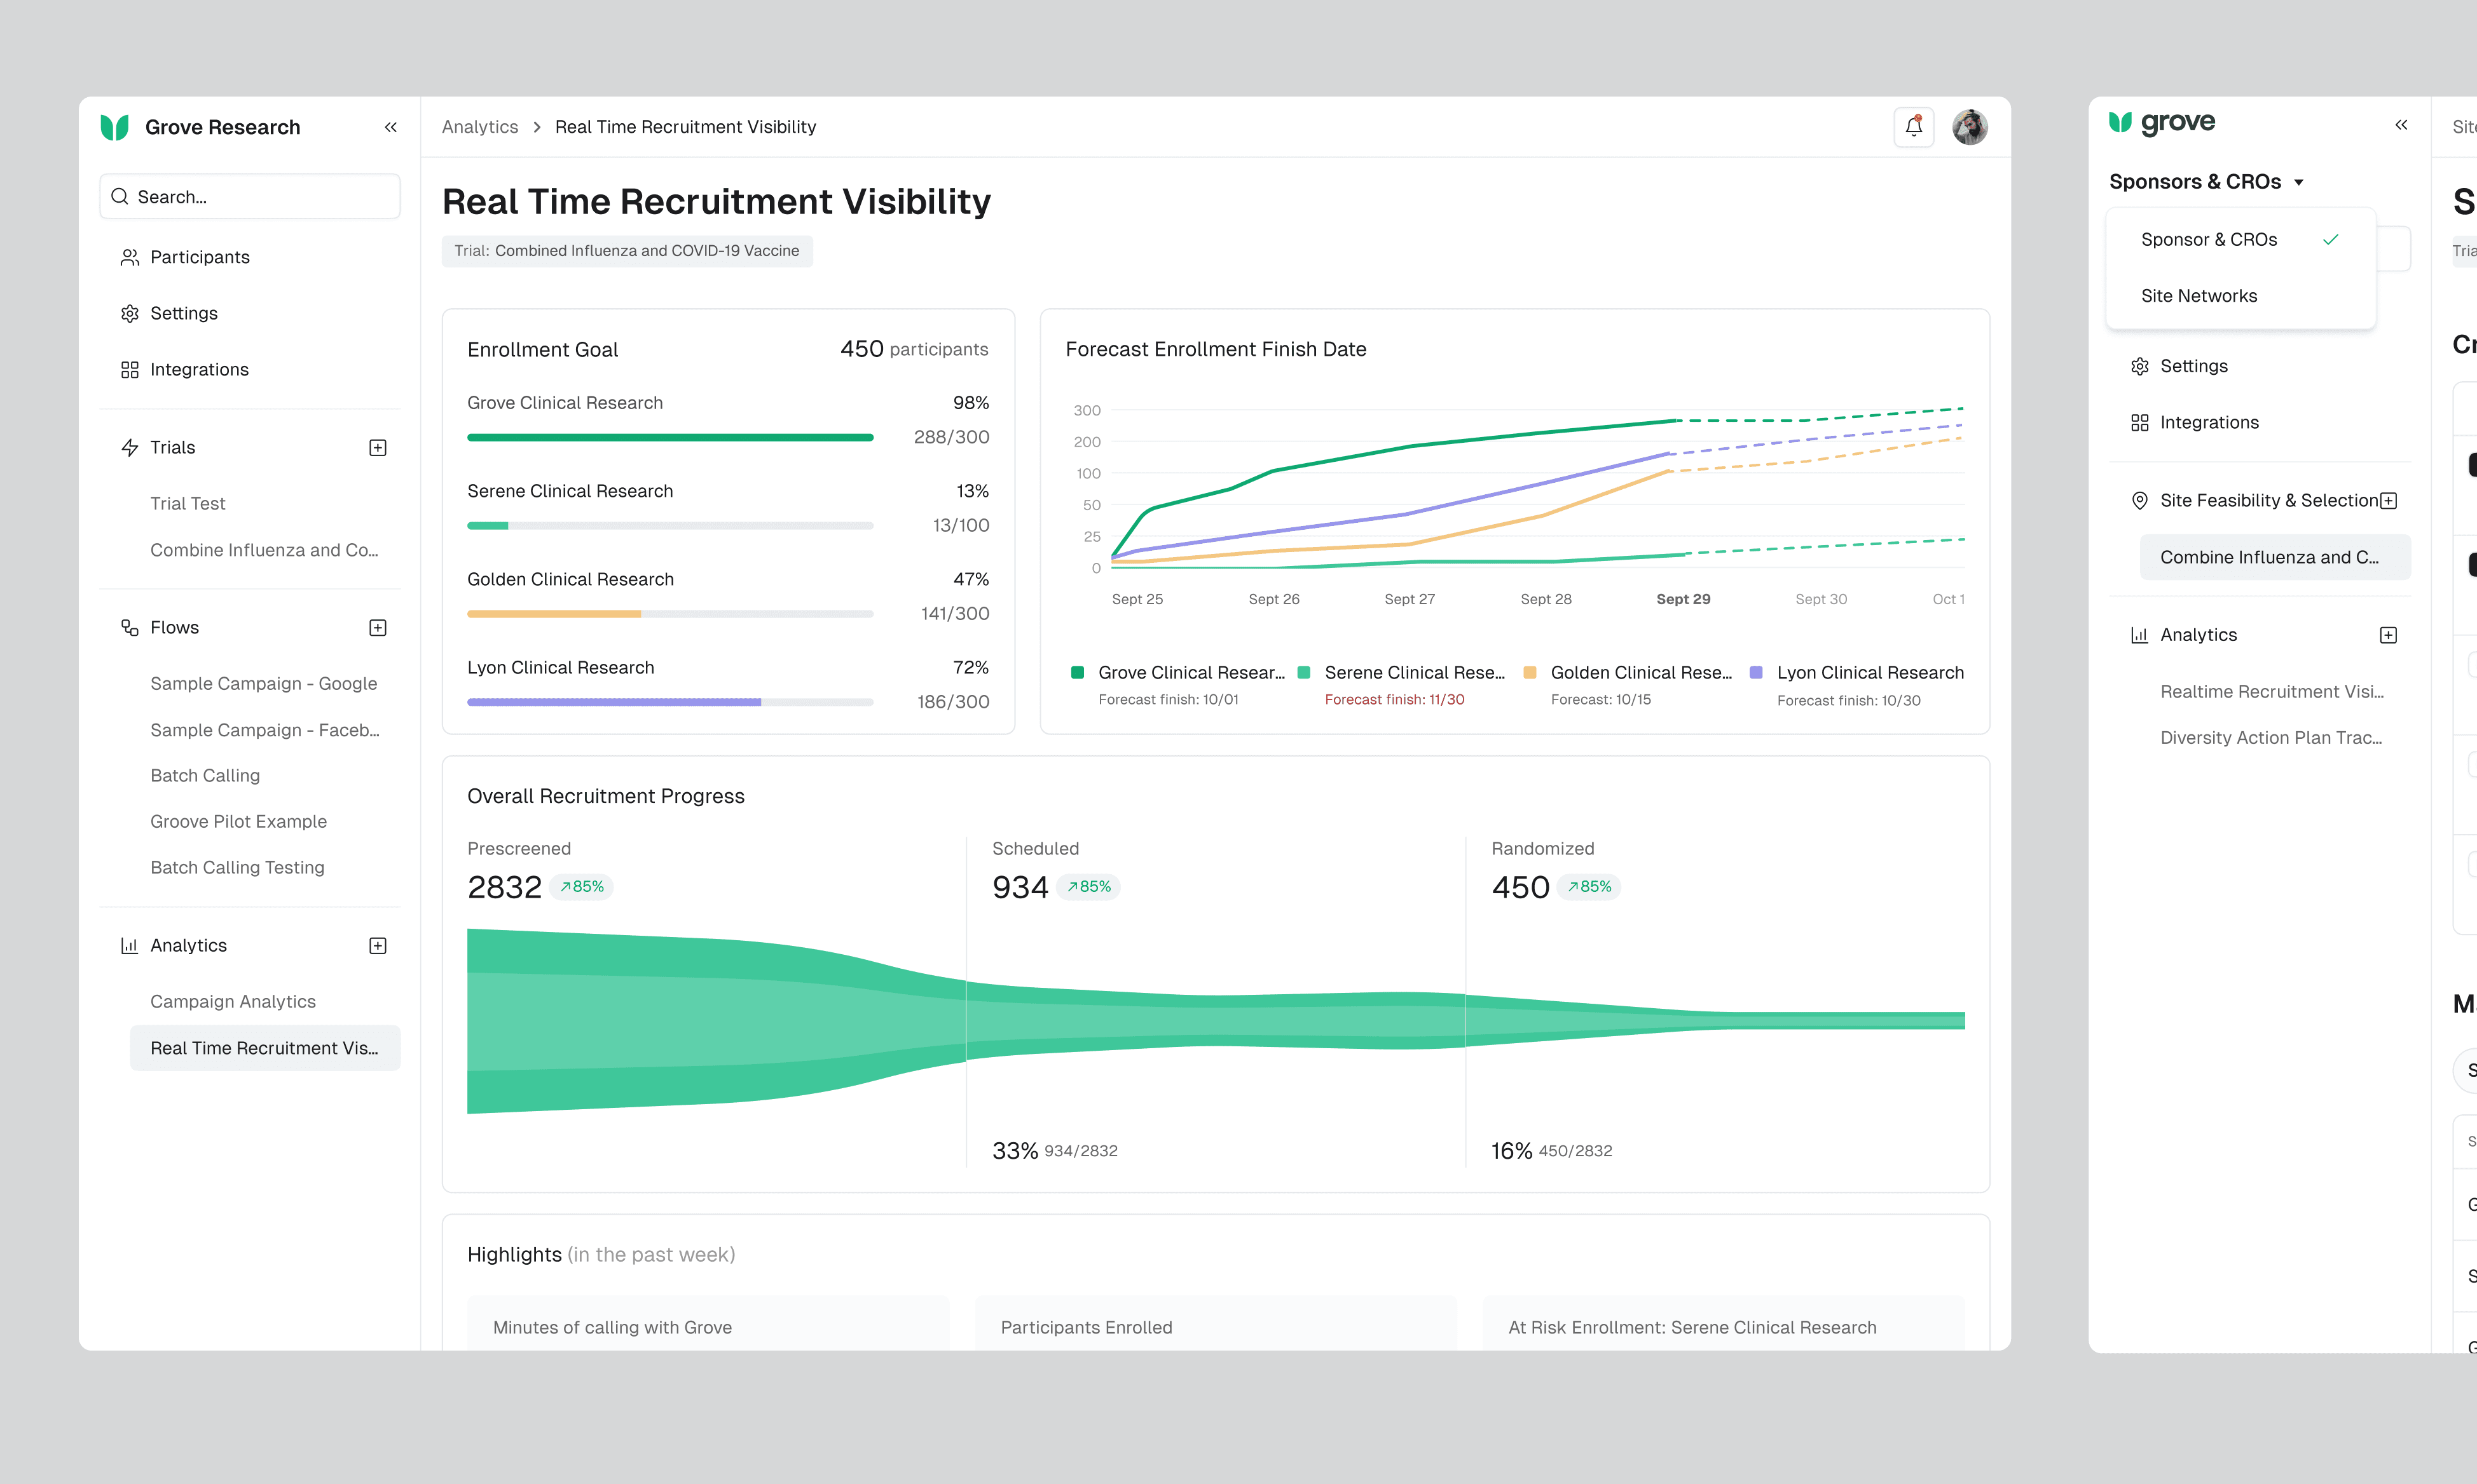The width and height of the screenshot is (2477, 1484).
Task: Open the notifications bell
Action: 1912,127
